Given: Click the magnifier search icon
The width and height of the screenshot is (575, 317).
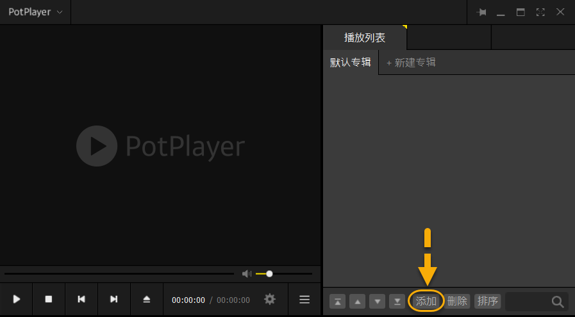Looking at the screenshot, I should tap(558, 302).
